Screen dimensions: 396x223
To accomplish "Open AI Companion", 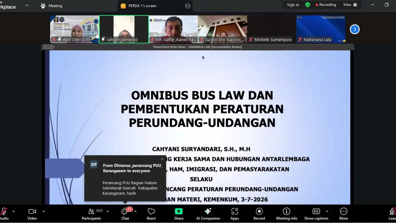I will tap(208, 214).
